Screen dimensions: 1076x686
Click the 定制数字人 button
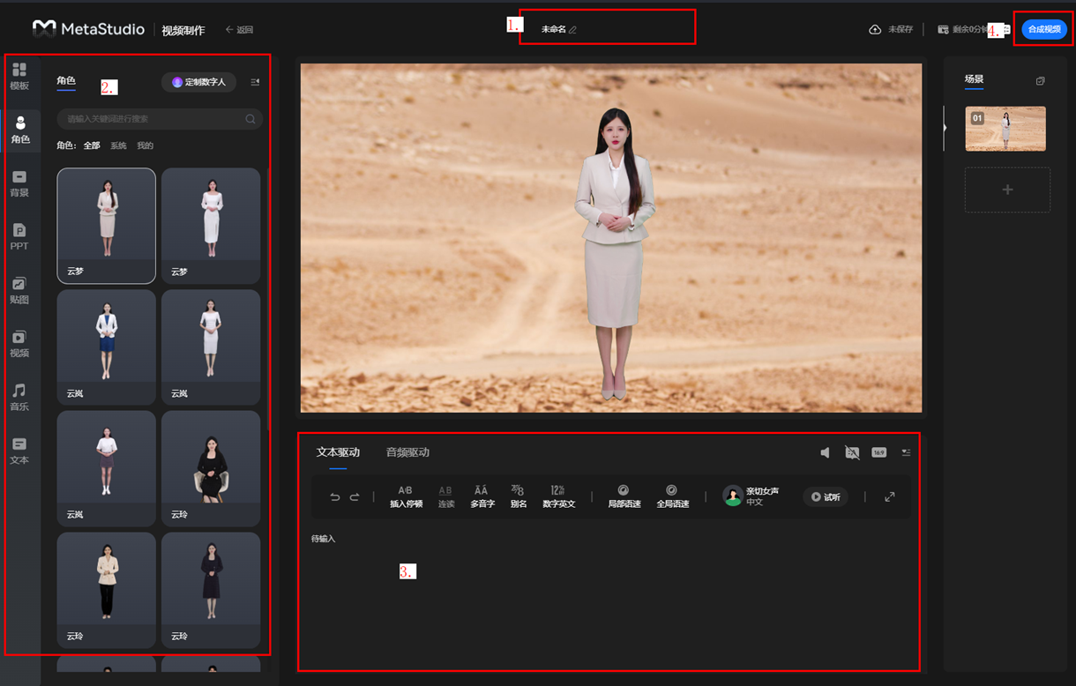(198, 82)
